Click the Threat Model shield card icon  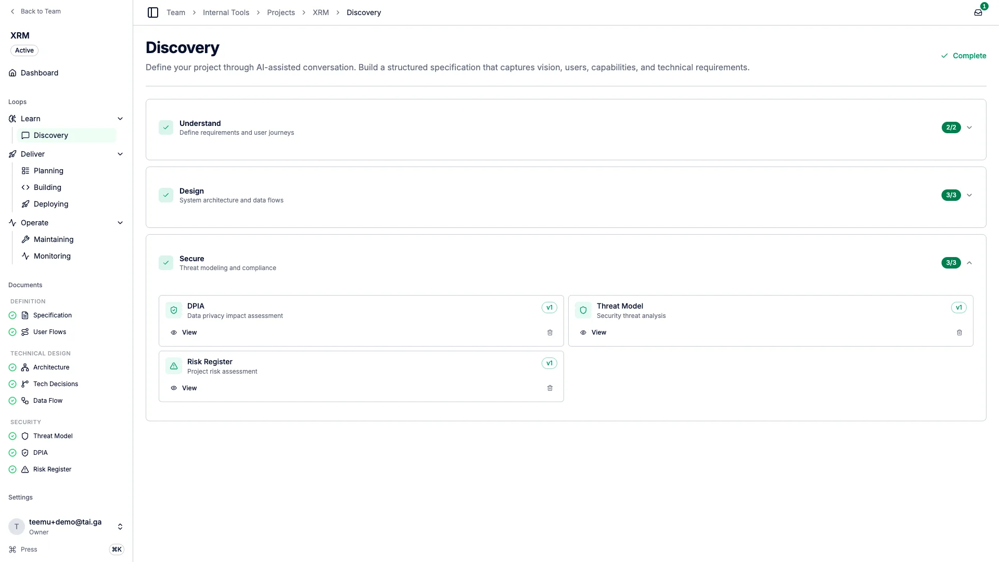pyautogui.click(x=583, y=310)
